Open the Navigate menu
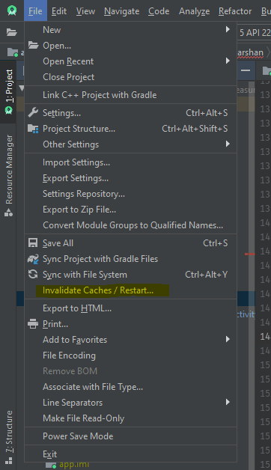Viewport: 271px width, 470px height. (122, 11)
